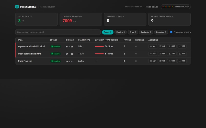Click the 14.3s inactivity value
This screenshot has width=206, height=128.
point(81,54)
